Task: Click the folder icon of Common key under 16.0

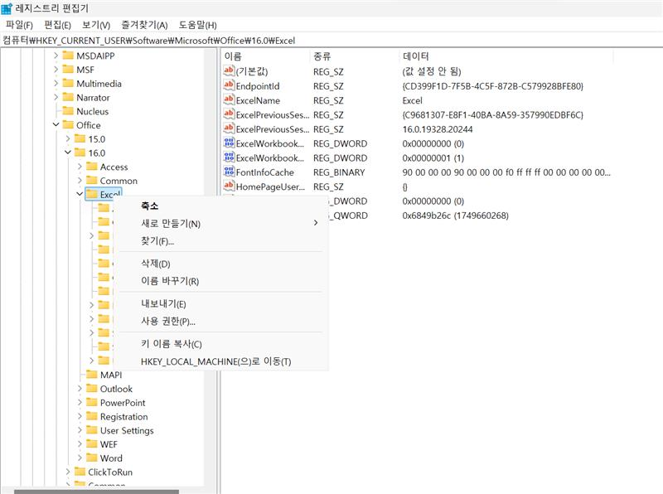Action: [x=92, y=181]
